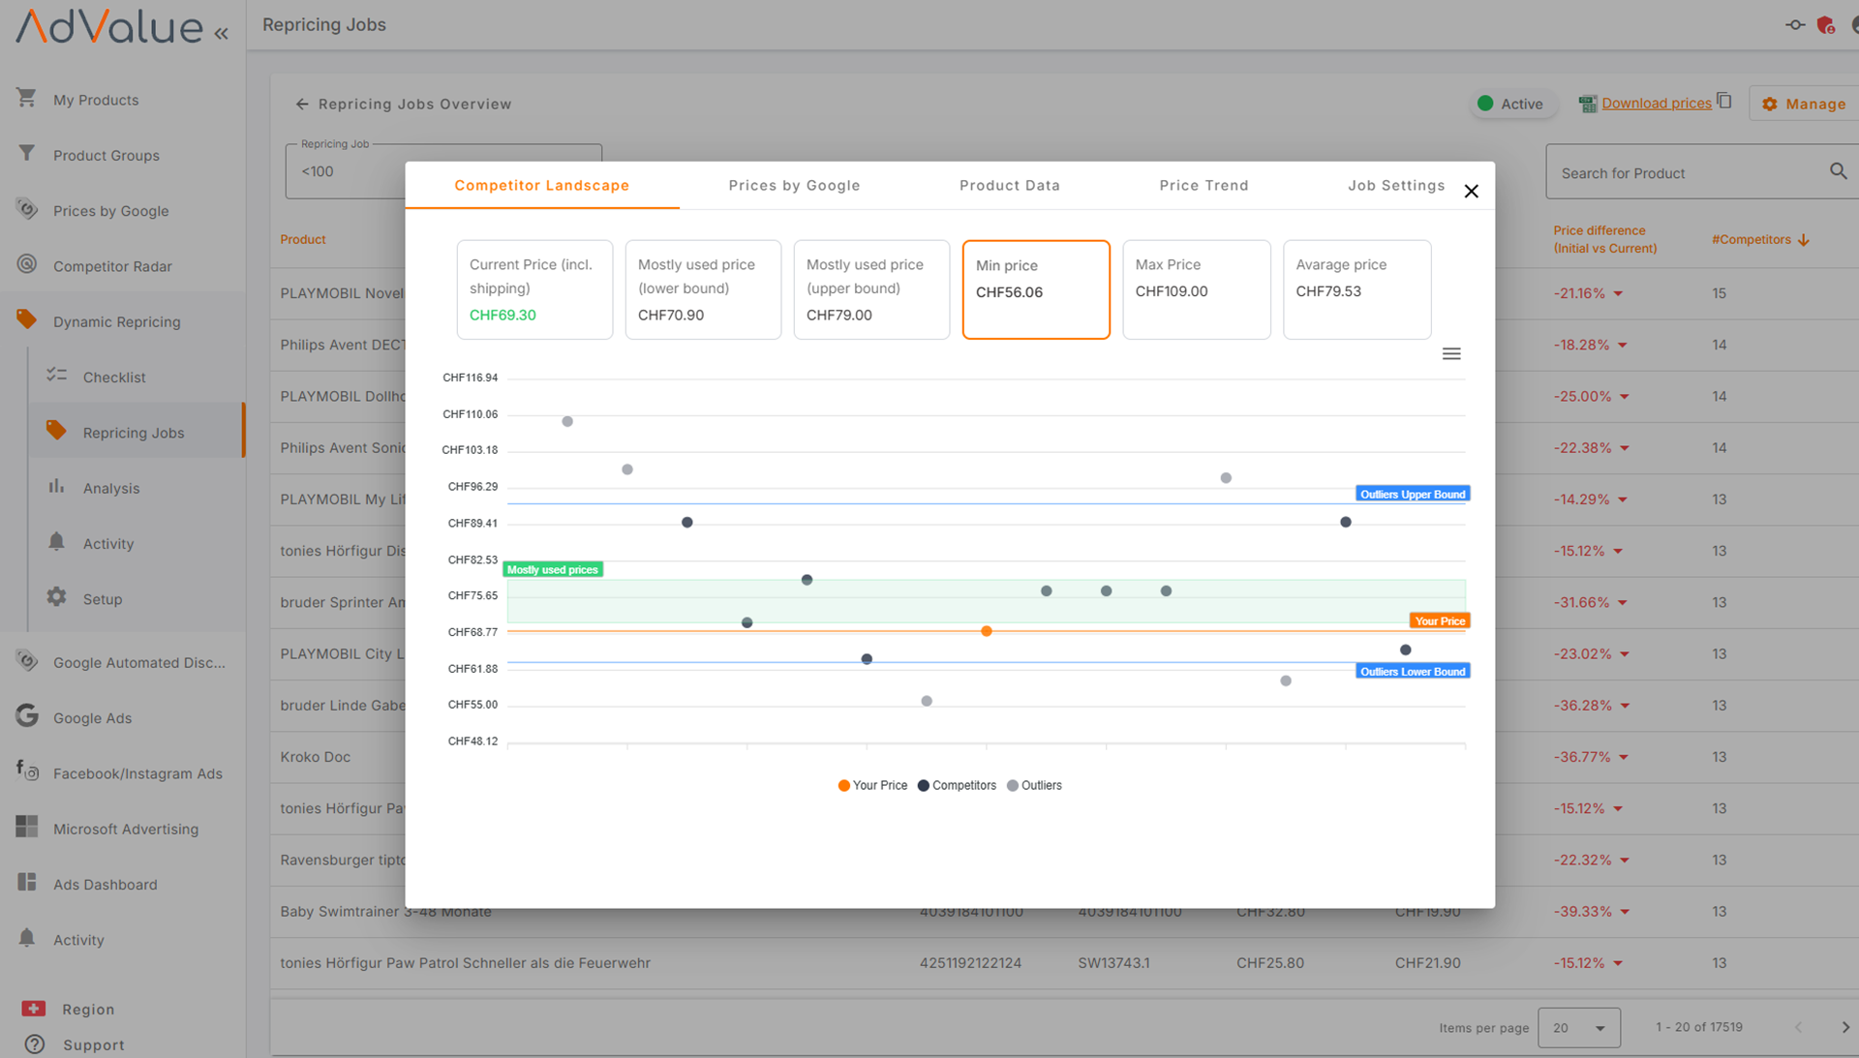The image size is (1859, 1058).
Task: Click Product column header
Action: point(303,239)
